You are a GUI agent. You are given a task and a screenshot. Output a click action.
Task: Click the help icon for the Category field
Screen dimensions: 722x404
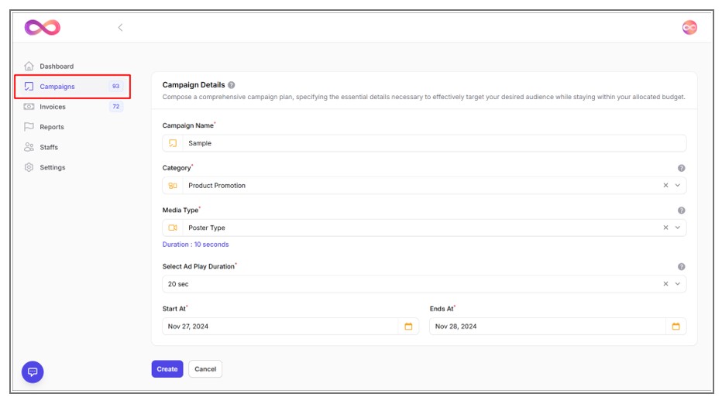click(681, 168)
